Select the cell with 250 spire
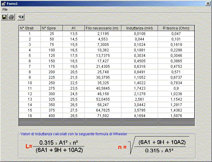The height and width of the screenshot is (162, 212). click(x=52, y=83)
